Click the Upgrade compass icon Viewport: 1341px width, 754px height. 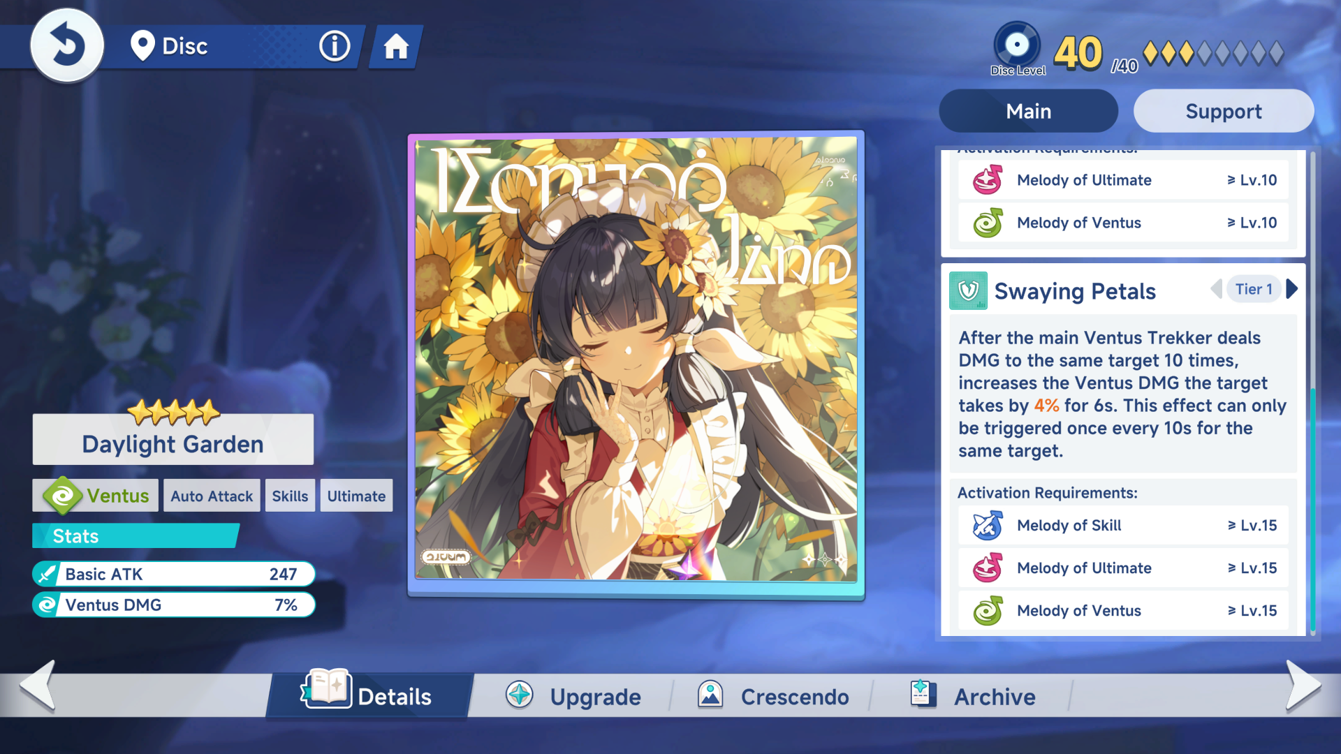pyautogui.click(x=520, y=695)
